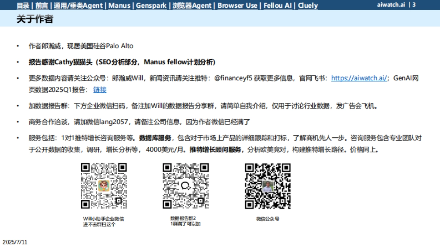
Task: Open the Cluely section from navigation
Action: click(308, 5)
